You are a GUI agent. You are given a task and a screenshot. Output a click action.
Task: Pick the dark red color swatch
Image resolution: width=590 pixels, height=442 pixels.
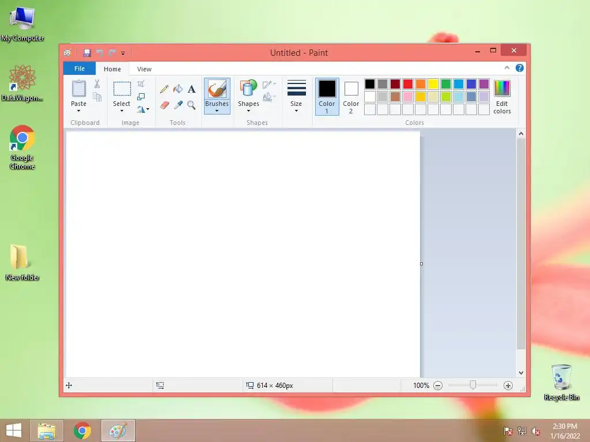click(x=395, y=84)
